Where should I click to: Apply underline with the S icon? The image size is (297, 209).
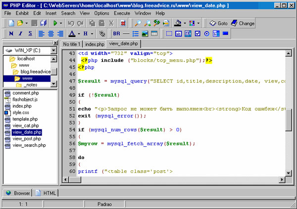coord(30,34)
